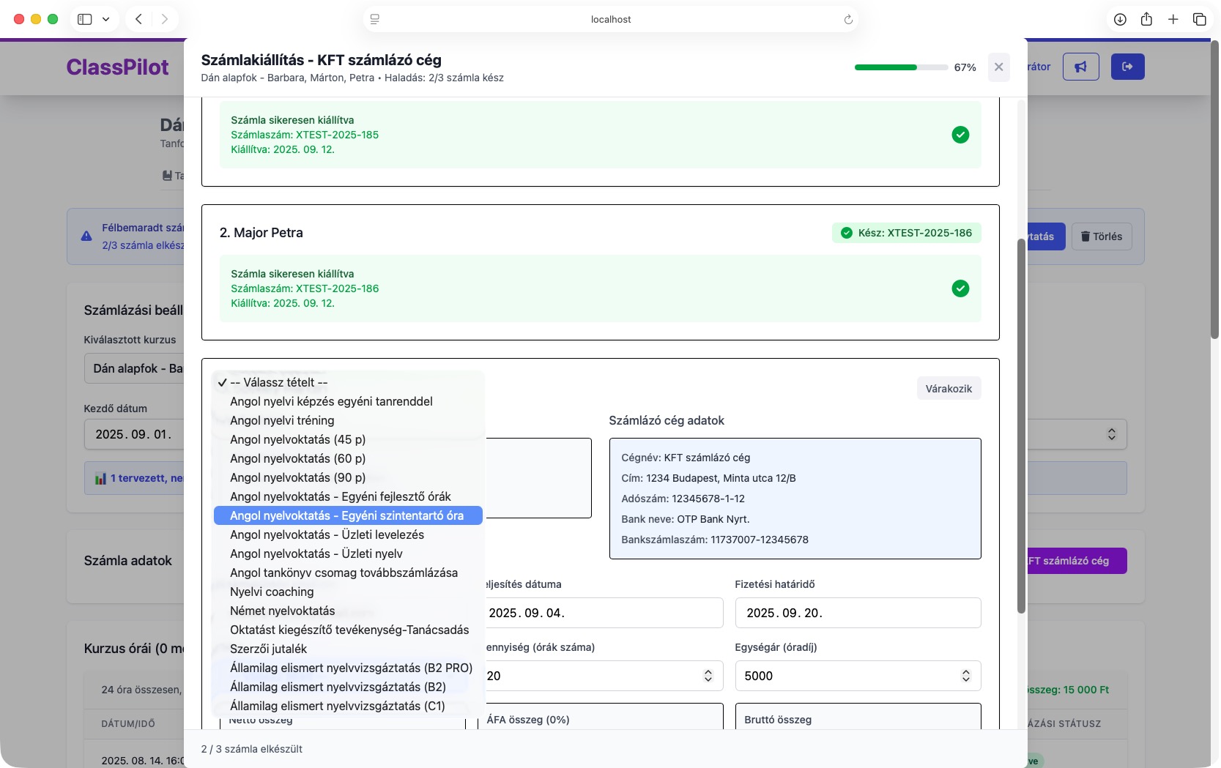The width and height of the screenshot is (1221, 768).
Task: Click the browser reload icon
Action: [x=848, y=20]
